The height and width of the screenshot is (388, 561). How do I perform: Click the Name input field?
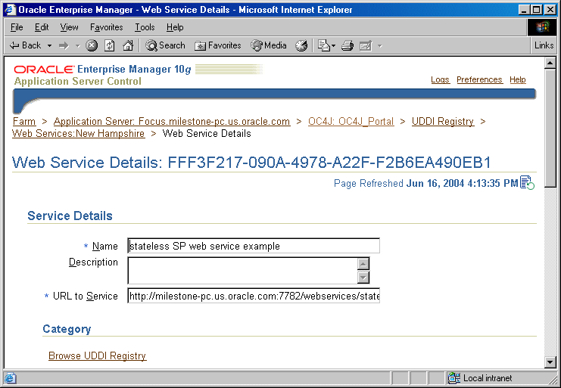coord(254,246)
